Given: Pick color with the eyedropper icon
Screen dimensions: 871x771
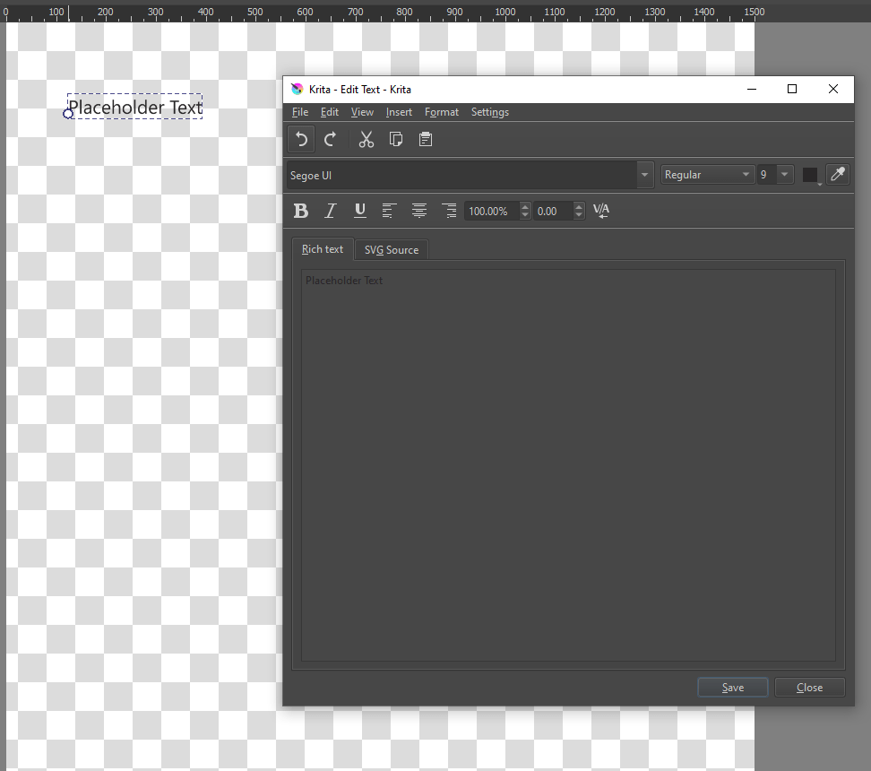Looking at the screenshot, I should point(837,175).
